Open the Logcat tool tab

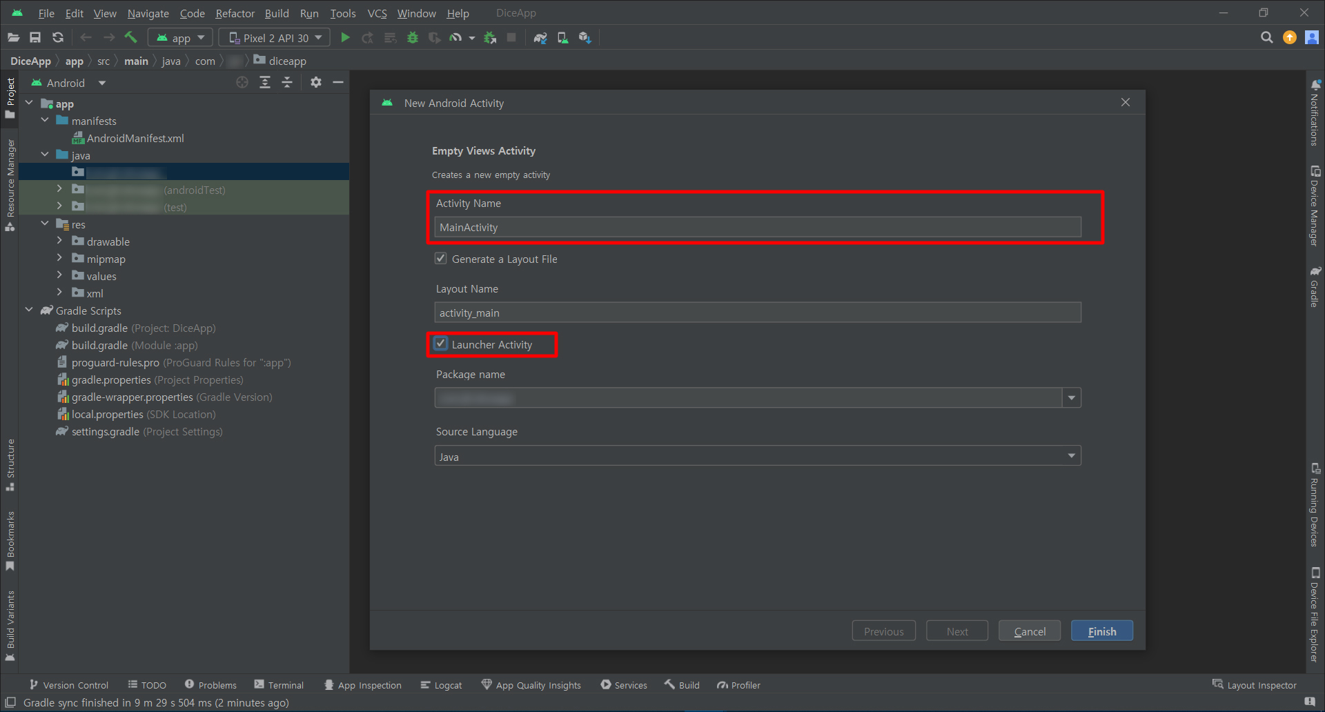pos(441,685)
